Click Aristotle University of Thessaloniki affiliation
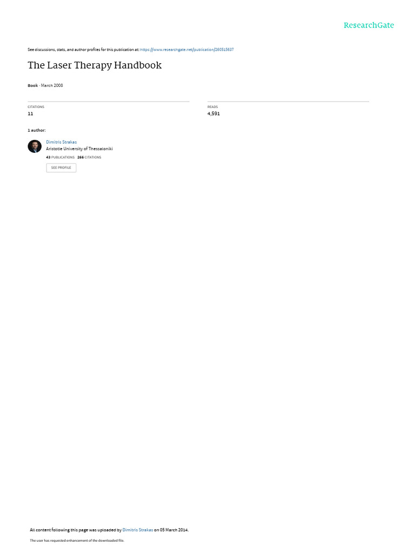 [x=79, y=149]
